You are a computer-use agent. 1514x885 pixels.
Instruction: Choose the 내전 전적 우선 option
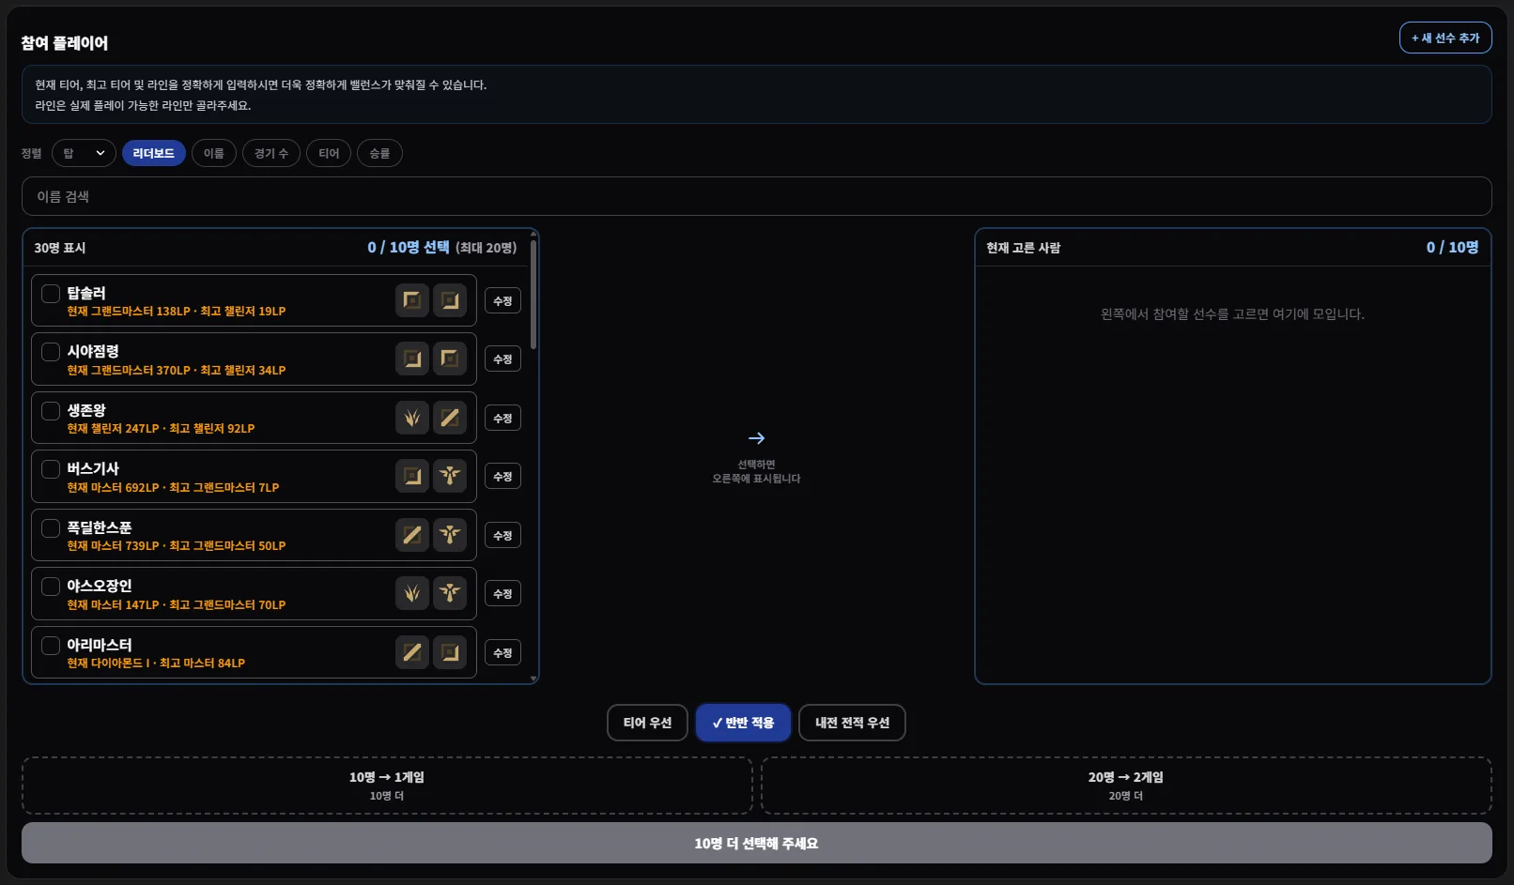pos(852,723)
